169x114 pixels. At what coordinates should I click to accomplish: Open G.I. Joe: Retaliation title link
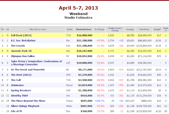pos(23,40)
